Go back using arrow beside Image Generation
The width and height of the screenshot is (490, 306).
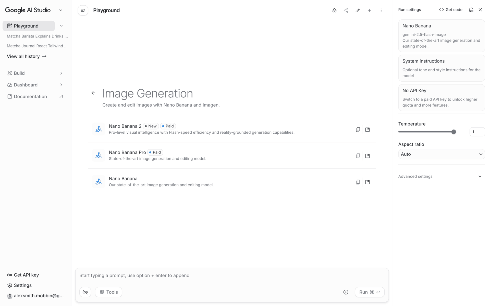click(x=93, y=93)
